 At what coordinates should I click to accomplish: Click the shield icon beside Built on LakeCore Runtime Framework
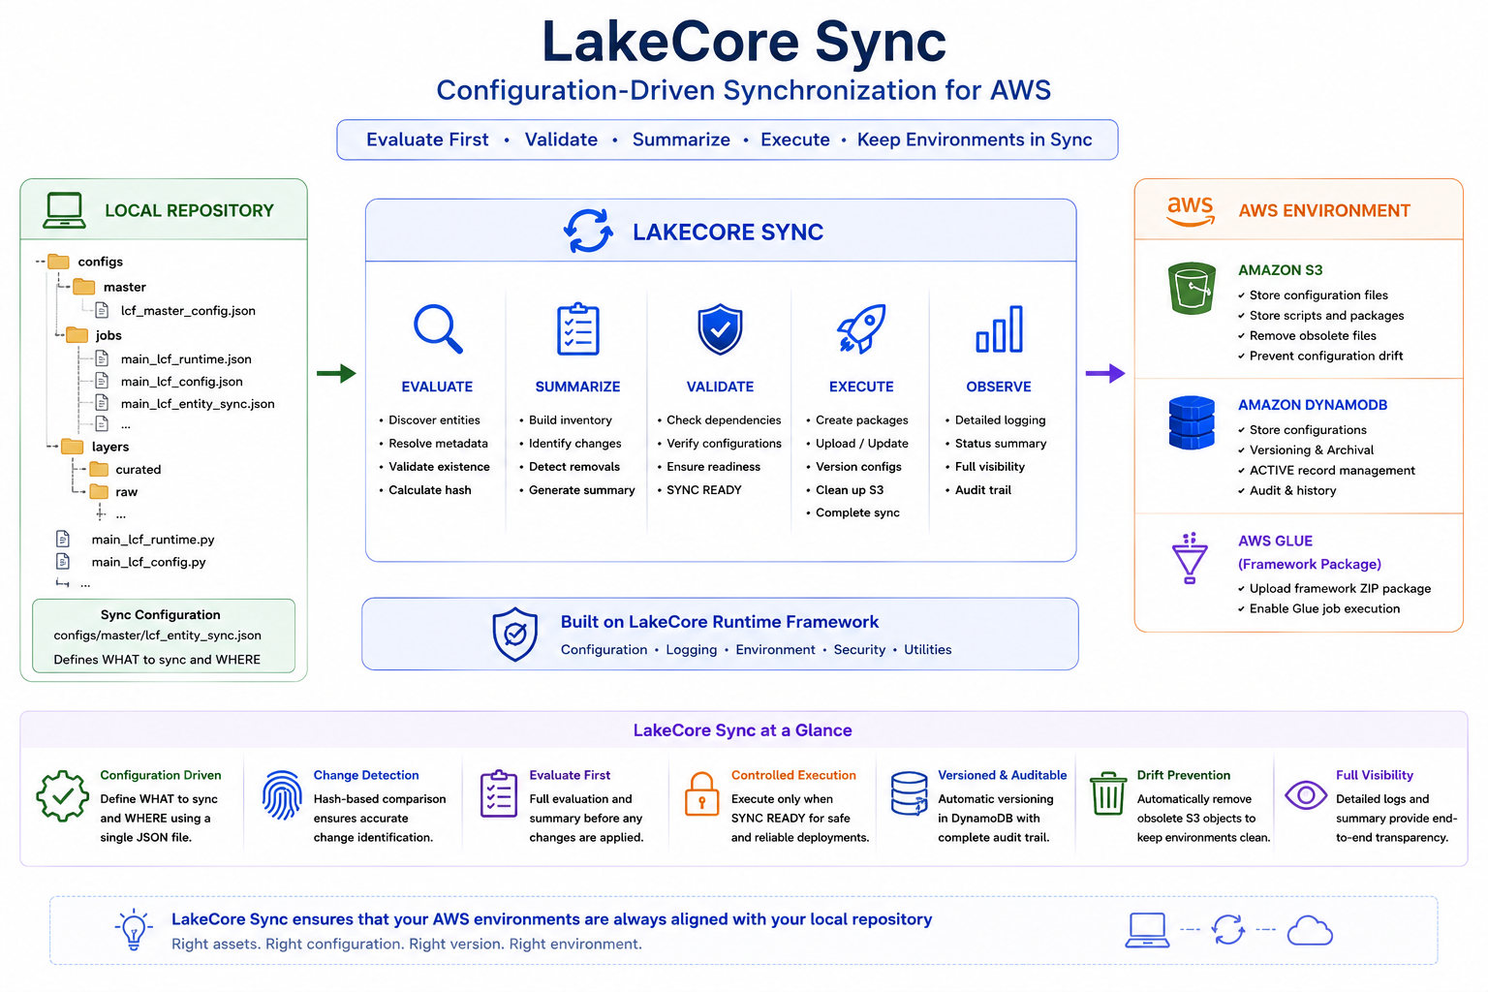pos(515,635)
